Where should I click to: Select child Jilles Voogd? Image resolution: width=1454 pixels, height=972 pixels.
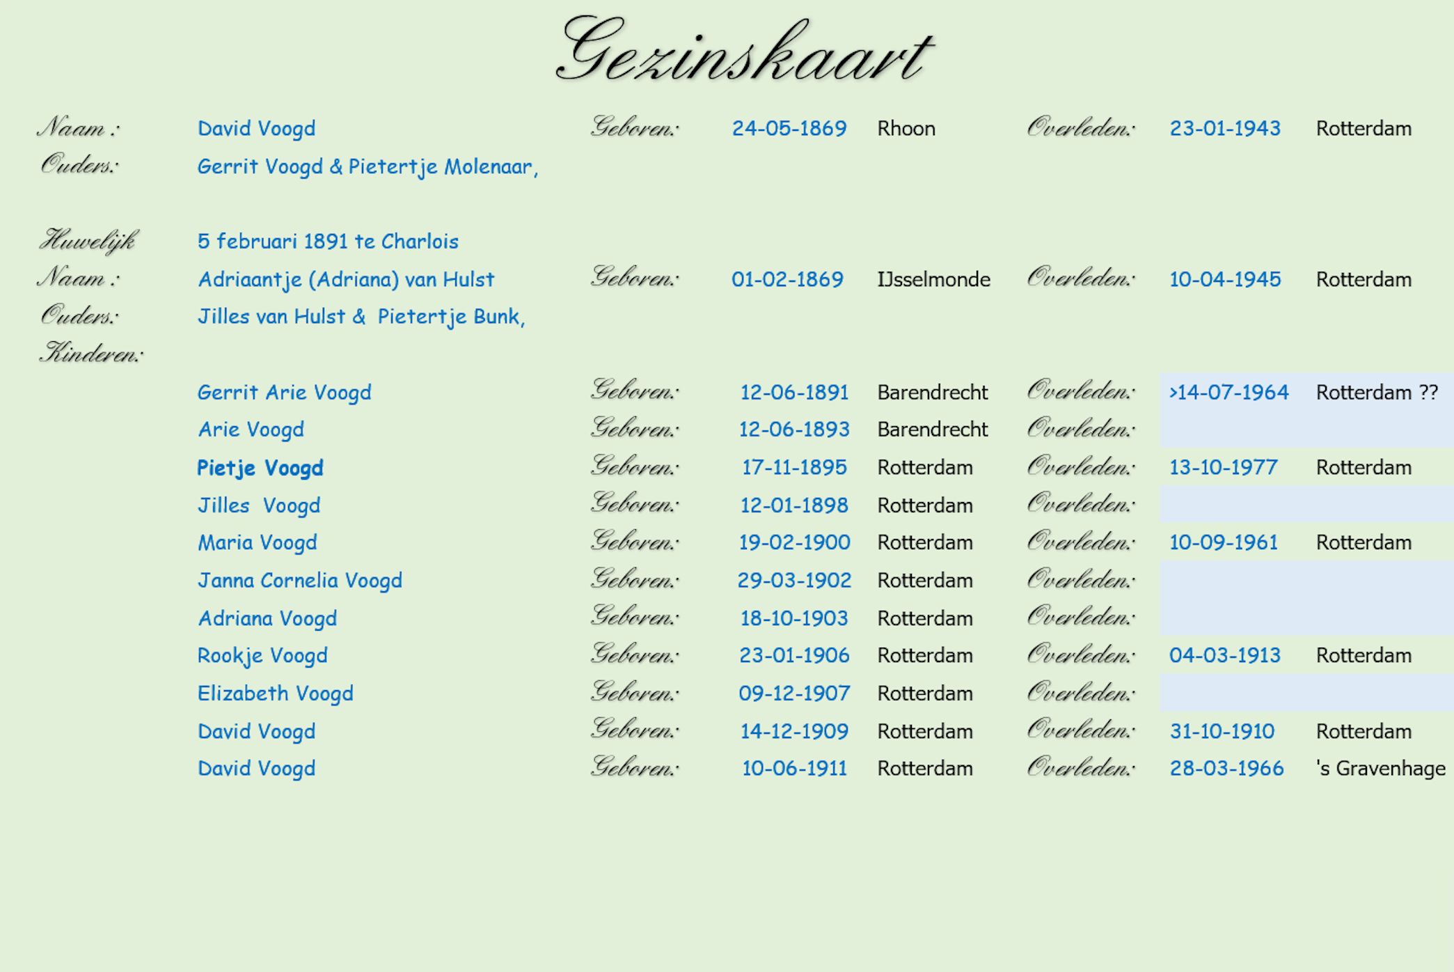tap(258, 505)
